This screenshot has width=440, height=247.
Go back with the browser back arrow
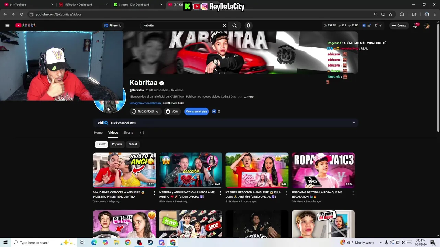click(5, 14)
